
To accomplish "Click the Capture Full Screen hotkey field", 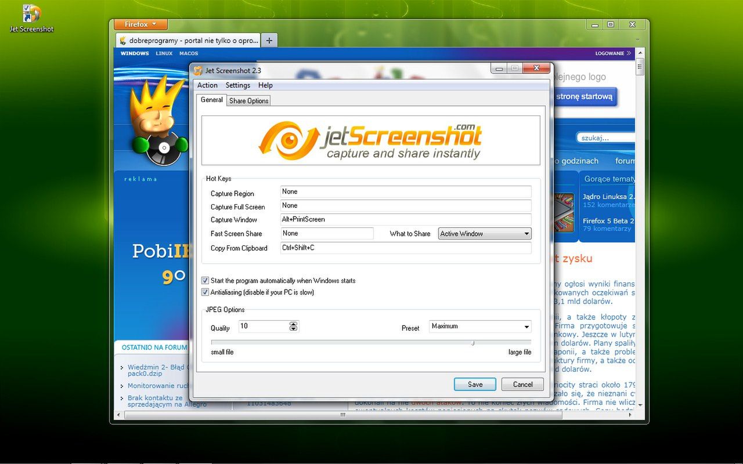I will (x=406, y=205).
